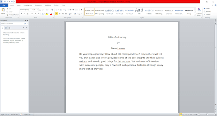The image size is (217, 116).
Task: Click the Center alignment icon
Action: point(59,14)
